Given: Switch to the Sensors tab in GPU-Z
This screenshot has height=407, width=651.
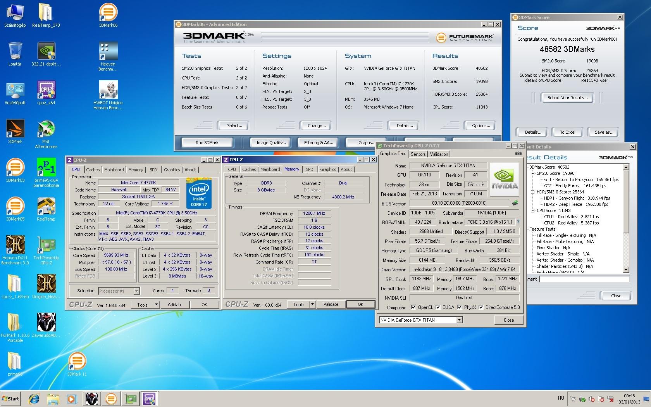Looking at the screenshot, I should [418, 154].
